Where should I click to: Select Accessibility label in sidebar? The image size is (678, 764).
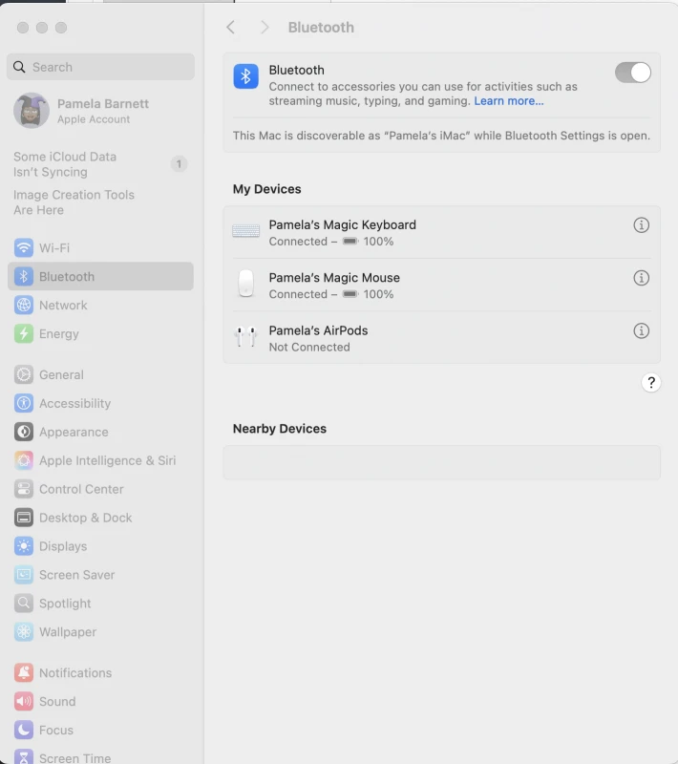(x=75, y=403)
